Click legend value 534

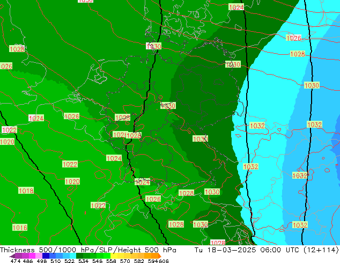click(83, 261)
